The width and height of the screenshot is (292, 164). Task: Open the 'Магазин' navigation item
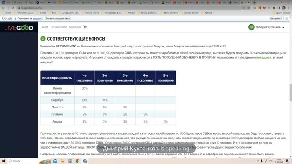(75, 27)
